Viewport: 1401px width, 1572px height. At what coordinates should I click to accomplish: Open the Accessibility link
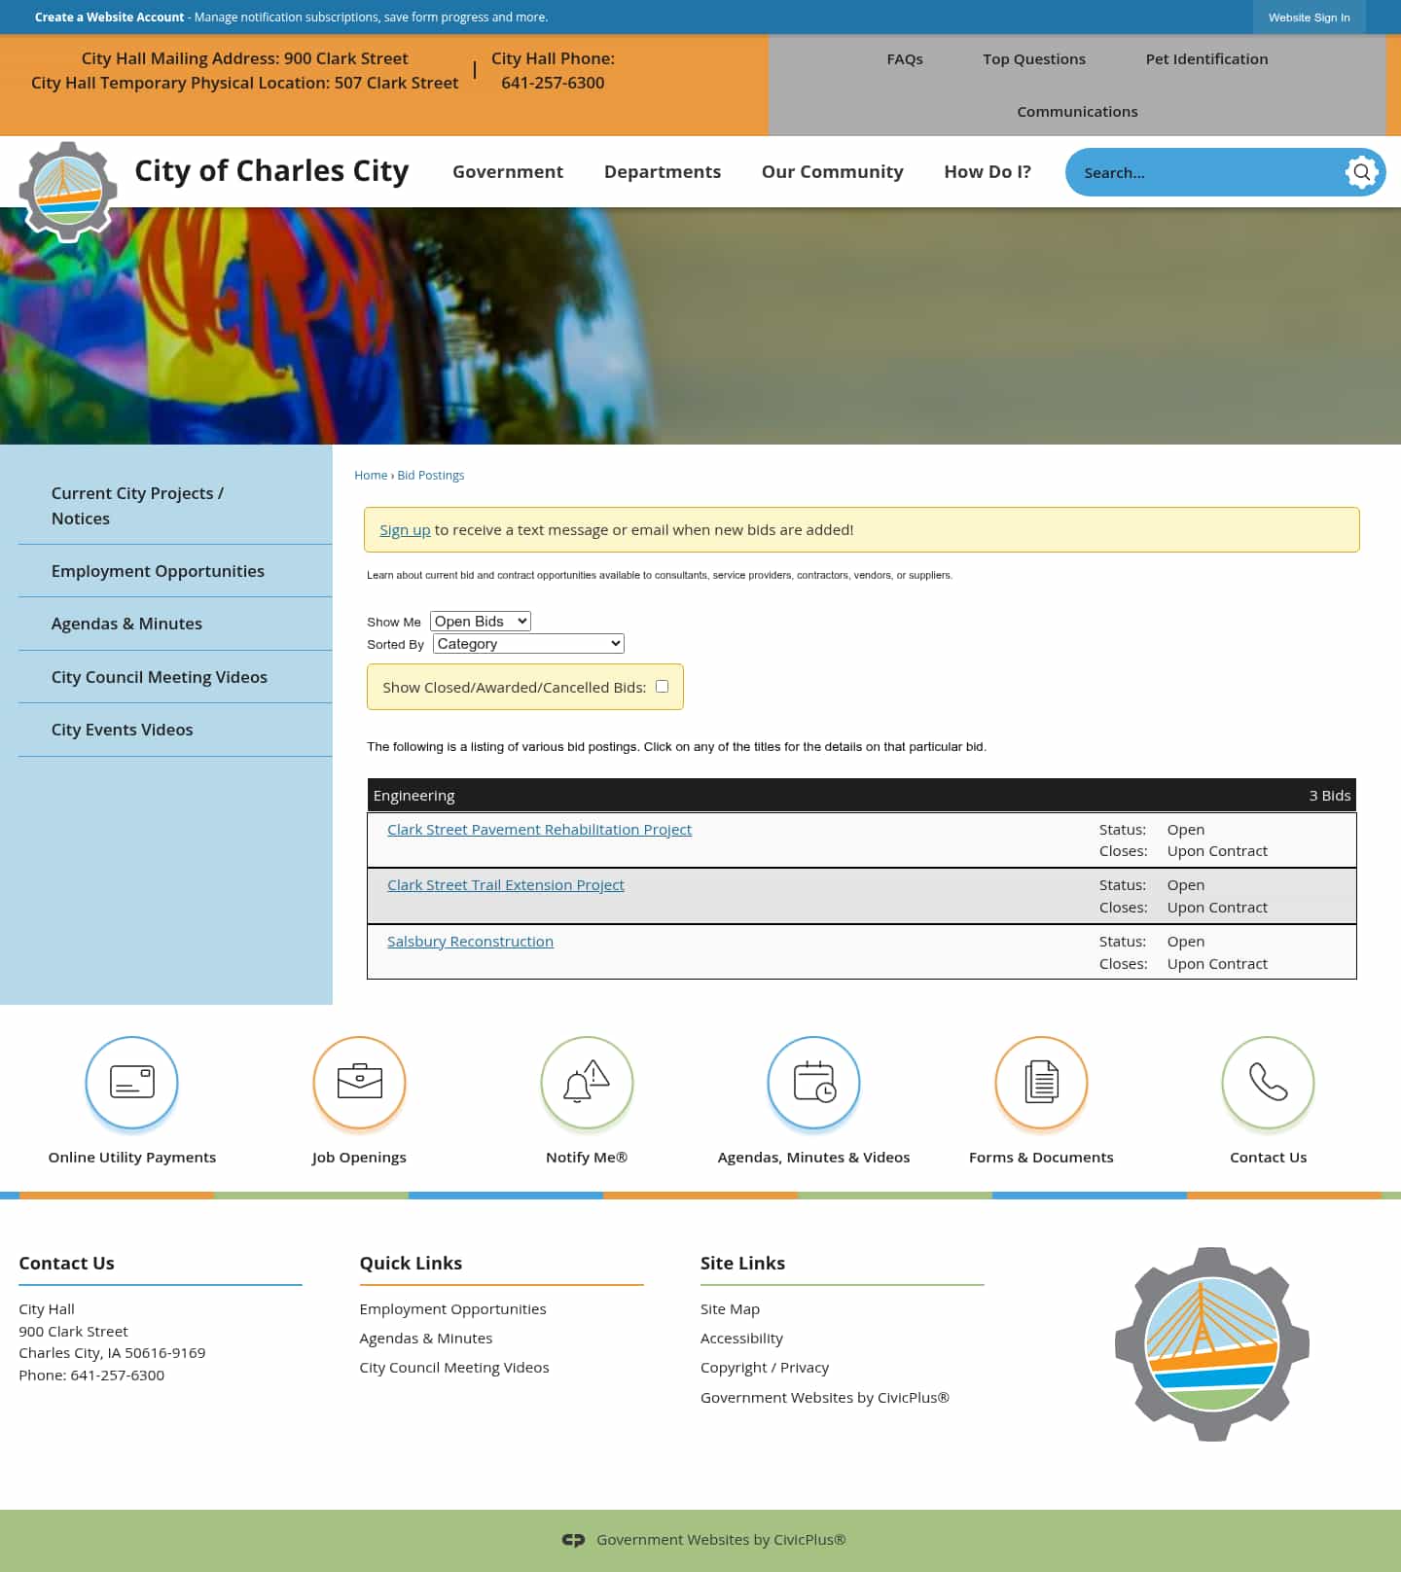coord(741,1339)
